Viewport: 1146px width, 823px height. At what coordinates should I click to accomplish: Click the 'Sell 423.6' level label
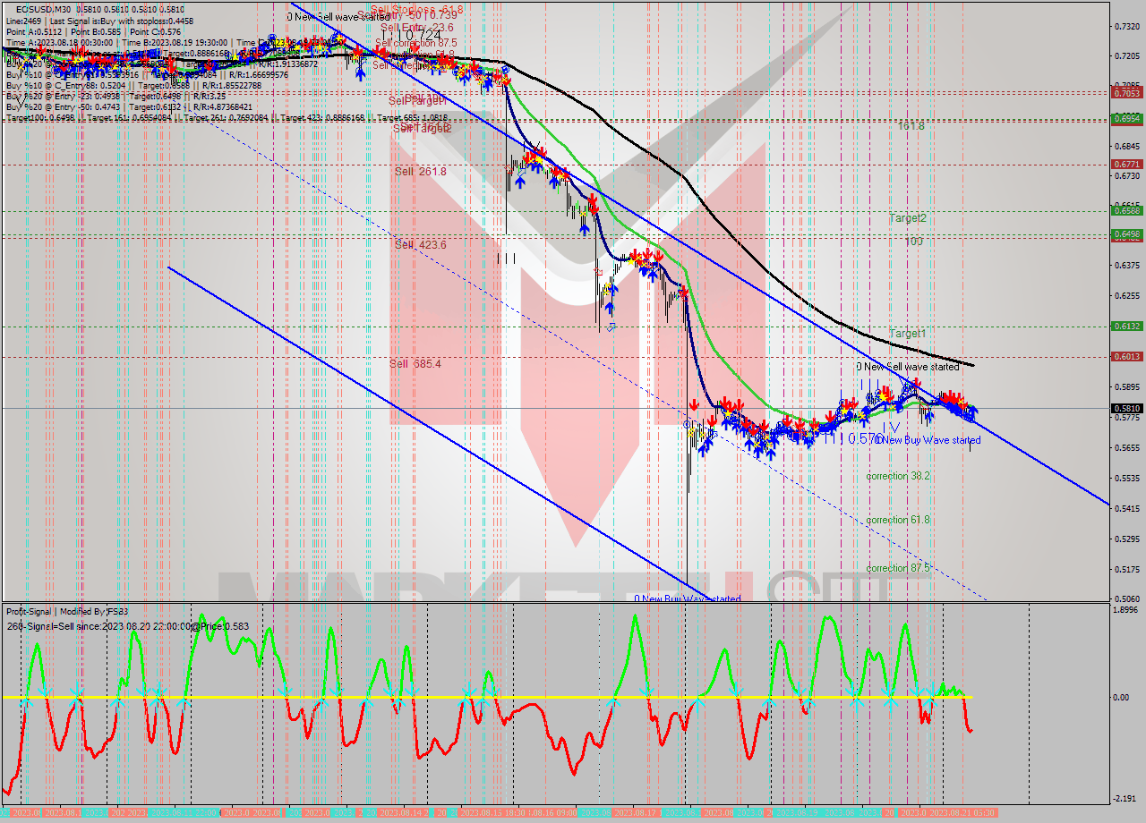tap(420, 244)
